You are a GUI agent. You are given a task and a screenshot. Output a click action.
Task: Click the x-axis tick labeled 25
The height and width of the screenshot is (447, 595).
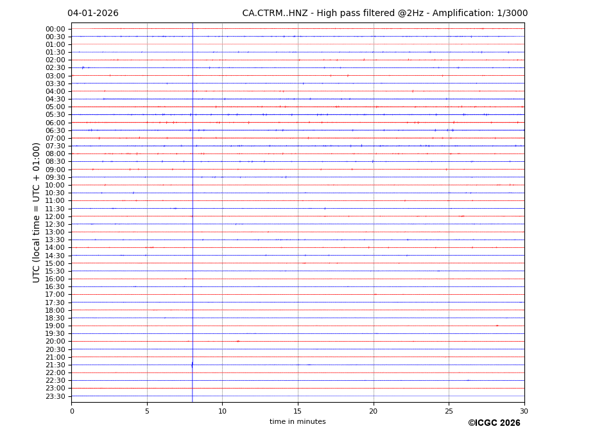(x=449, y=411)
